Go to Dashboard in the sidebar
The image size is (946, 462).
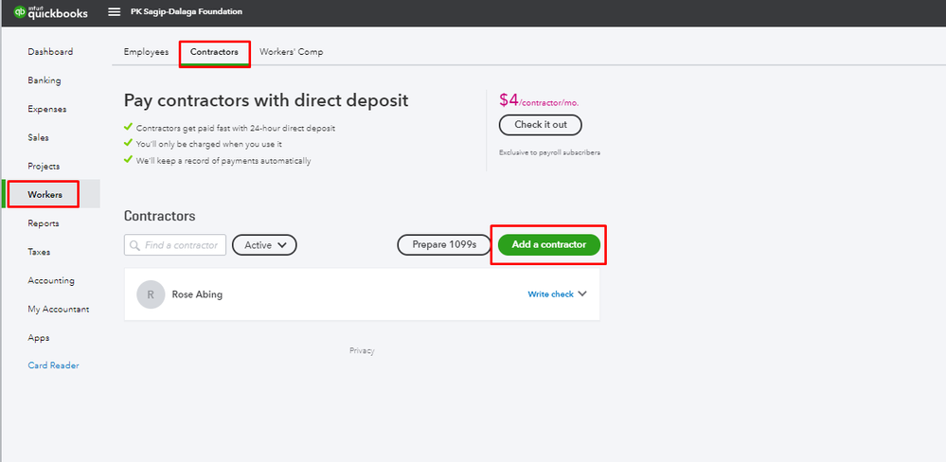(x=50, y=52)
